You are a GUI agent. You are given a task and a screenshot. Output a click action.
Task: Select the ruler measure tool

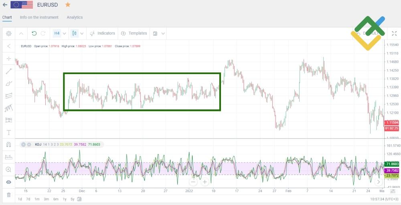click(x=9, y=157)
